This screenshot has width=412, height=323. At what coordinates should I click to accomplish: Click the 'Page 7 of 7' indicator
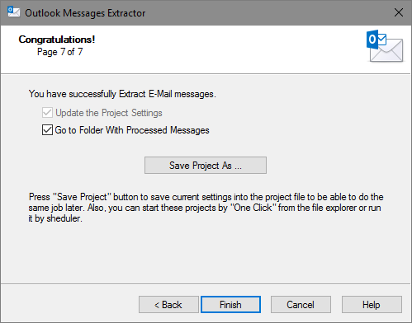(60, 52)
